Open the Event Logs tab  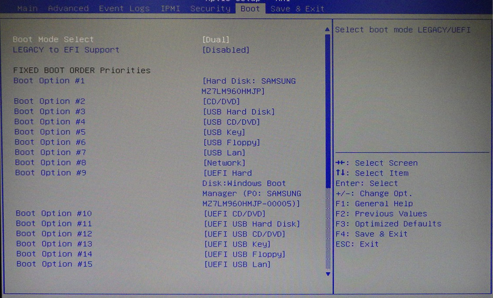pos(124,8)
